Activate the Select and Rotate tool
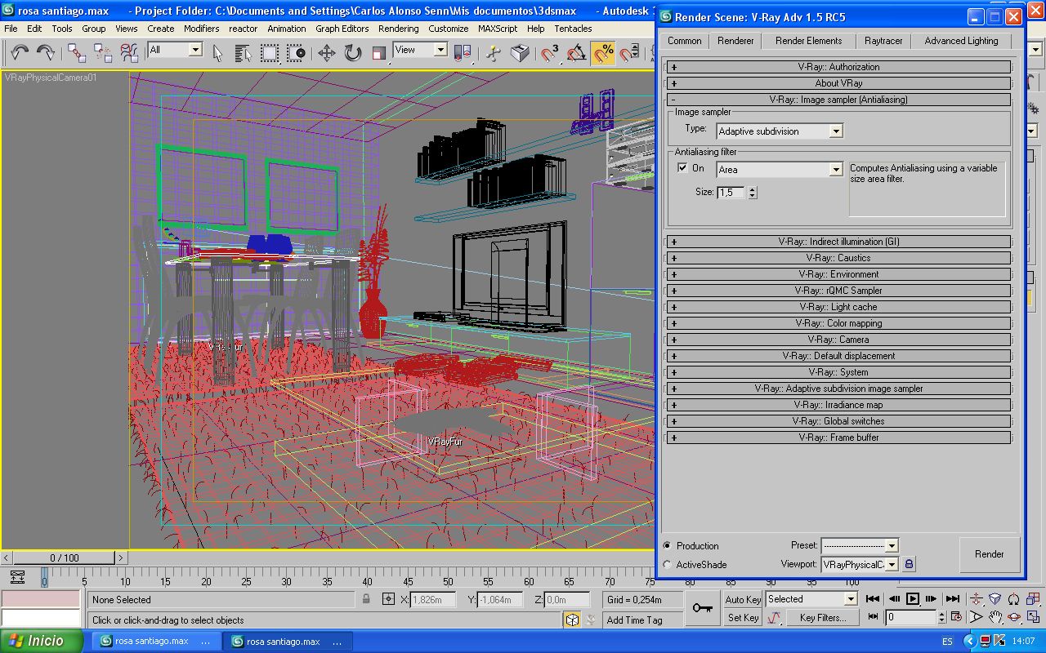Screen dimensions: 1046x653 point(353,53)
